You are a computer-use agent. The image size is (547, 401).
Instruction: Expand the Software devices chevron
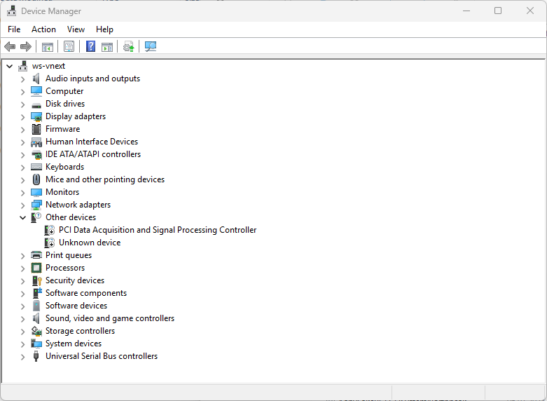coord(22,306)
